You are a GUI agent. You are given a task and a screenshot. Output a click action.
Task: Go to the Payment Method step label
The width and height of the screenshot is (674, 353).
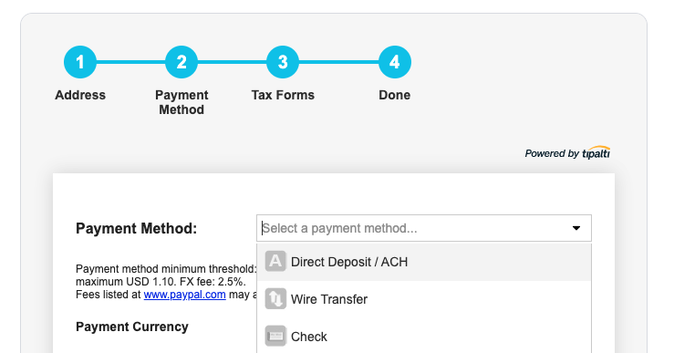(x=181, y=102)
